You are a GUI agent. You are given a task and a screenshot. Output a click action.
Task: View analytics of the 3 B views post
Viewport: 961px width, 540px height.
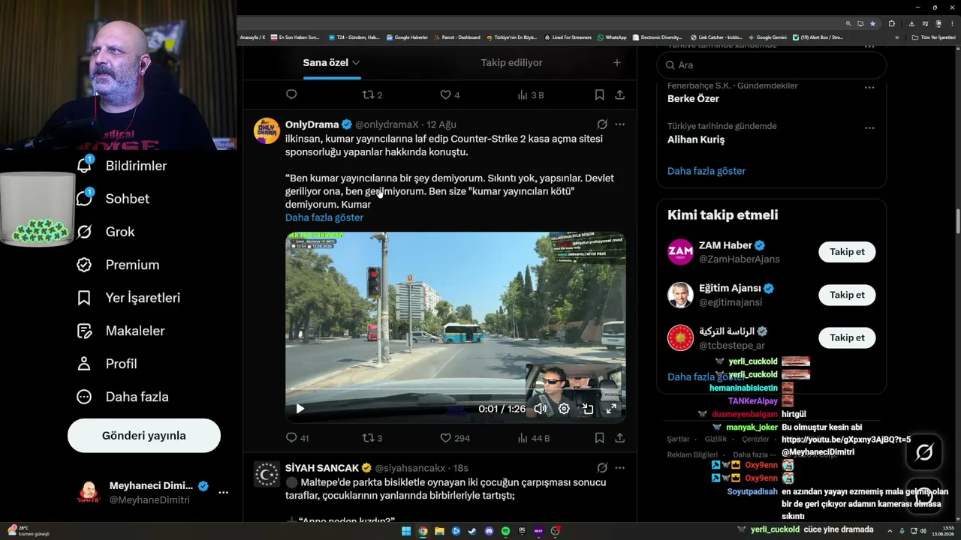(531, 95)
